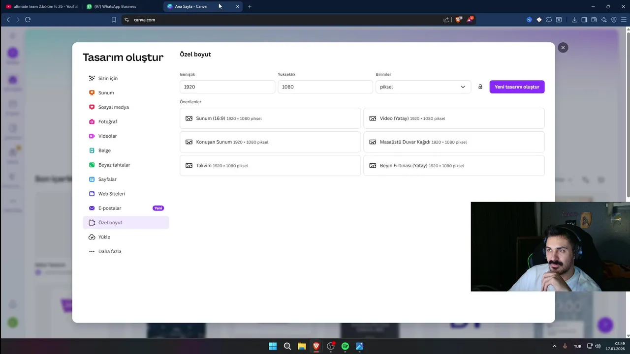Open the Brave main menu
This screenshot has height=354, width=630.
(624, 20)
